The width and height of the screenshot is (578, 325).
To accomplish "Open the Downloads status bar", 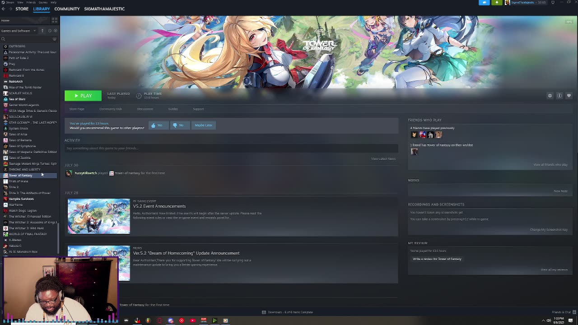I will (x=287, y=312).
